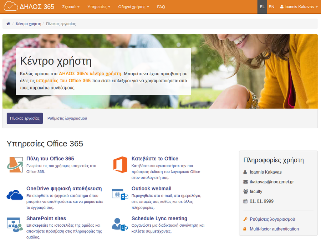Open the Ioannis Kakavas user menu

point(299,7)
